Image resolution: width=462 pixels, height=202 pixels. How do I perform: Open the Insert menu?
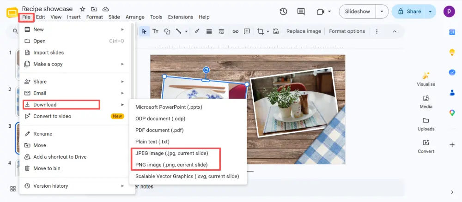point(73,17)
